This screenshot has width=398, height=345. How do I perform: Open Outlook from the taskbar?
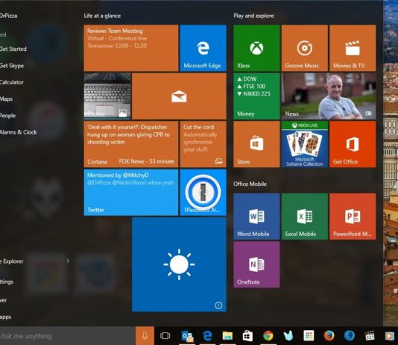pos(187,336)
